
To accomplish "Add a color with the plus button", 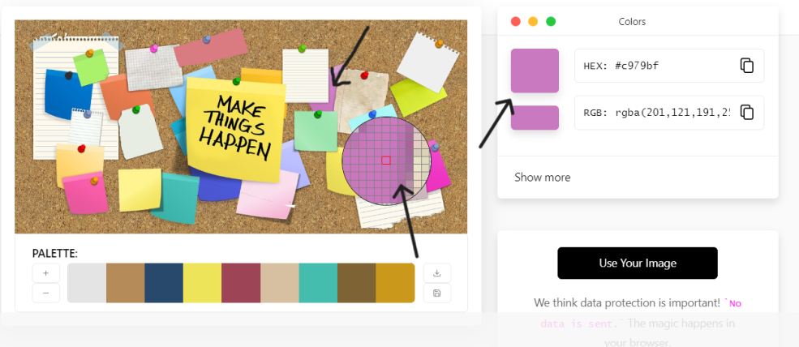I will tap(46, 273).
